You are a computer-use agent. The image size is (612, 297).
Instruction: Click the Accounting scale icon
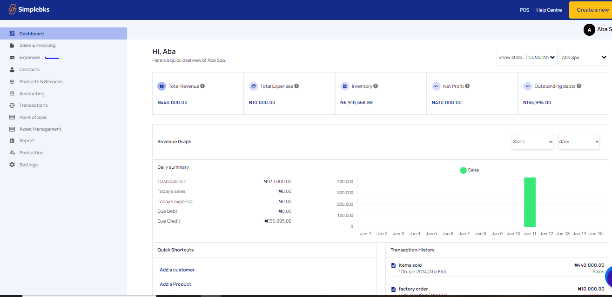pos(12,94)
